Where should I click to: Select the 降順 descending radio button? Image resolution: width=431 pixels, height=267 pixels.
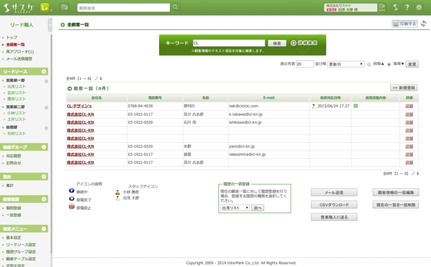389,64
